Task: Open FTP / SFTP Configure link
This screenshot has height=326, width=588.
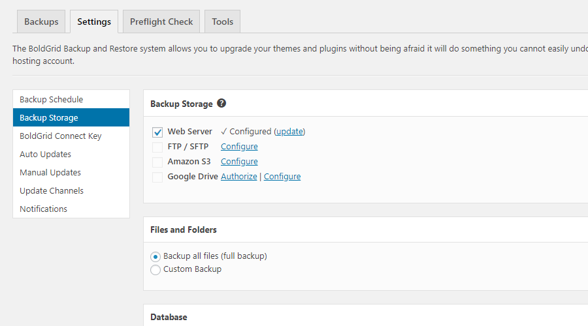Action: click(239, 146)
